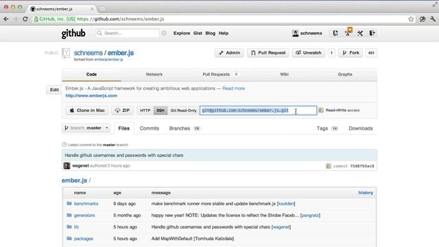Open the http://www.emberjs.com link
The width and height of the screenshot is (439, 247).
tap(91, 95)
